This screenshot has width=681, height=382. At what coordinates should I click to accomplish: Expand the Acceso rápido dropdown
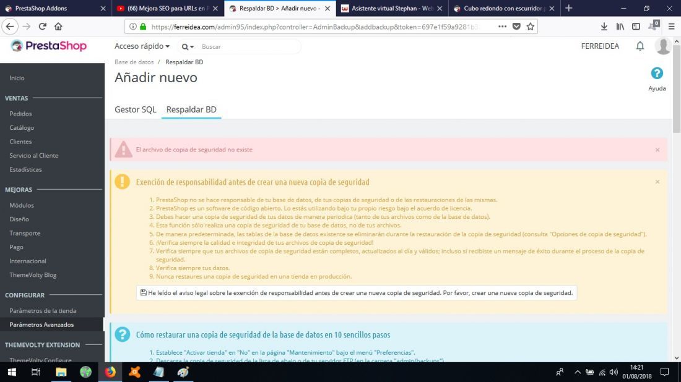[142, 46]
